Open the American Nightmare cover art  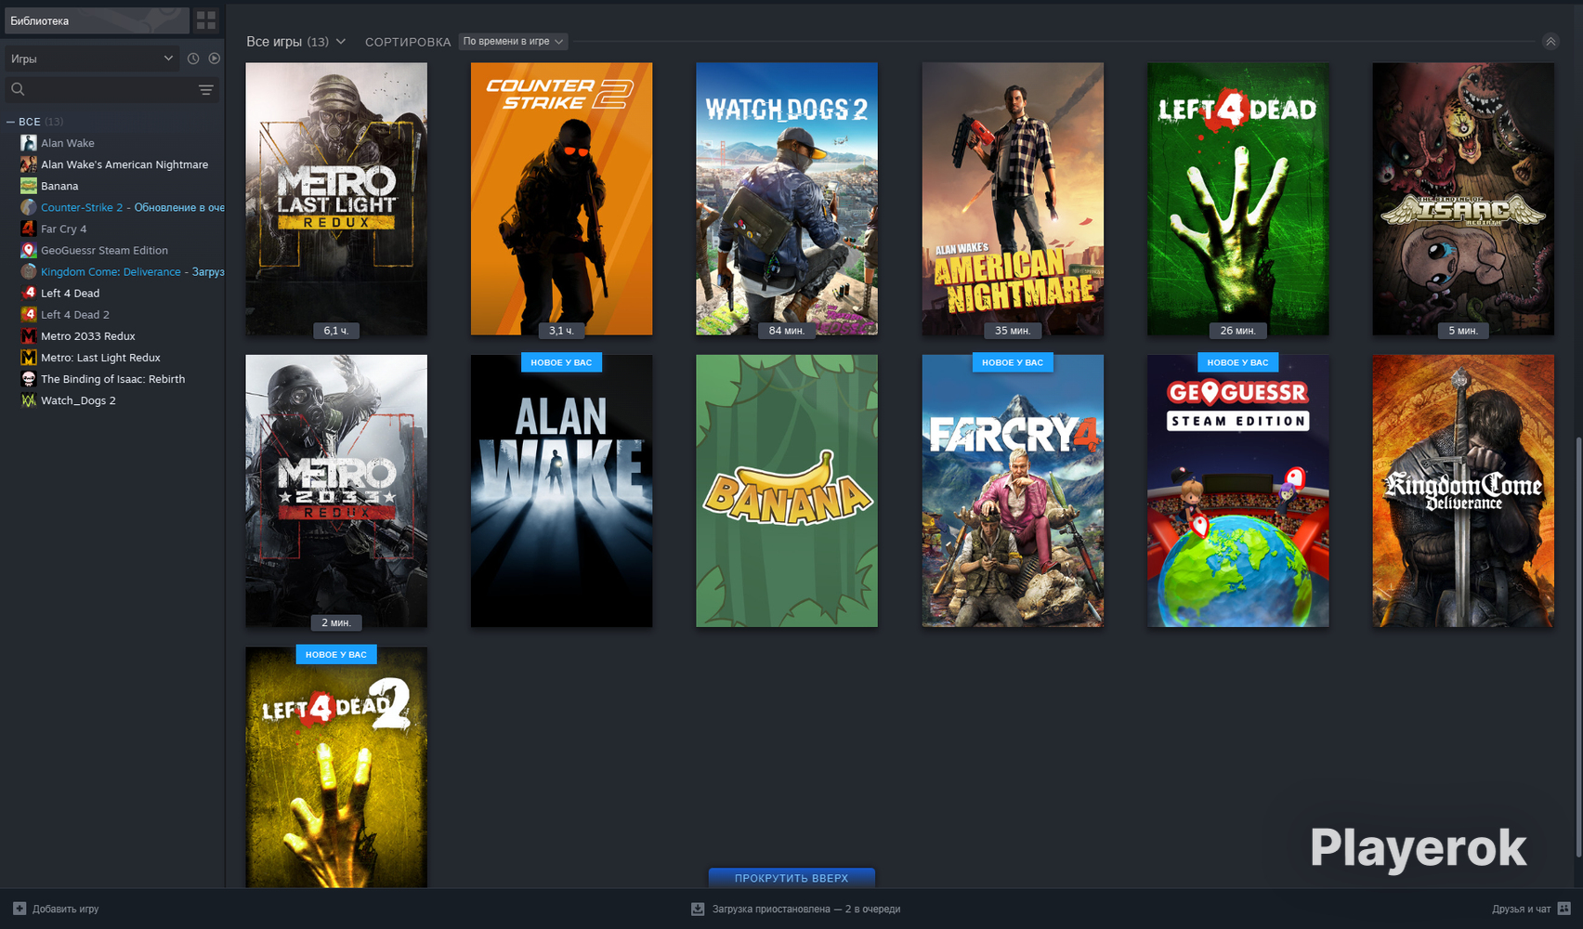[1013, 199]
